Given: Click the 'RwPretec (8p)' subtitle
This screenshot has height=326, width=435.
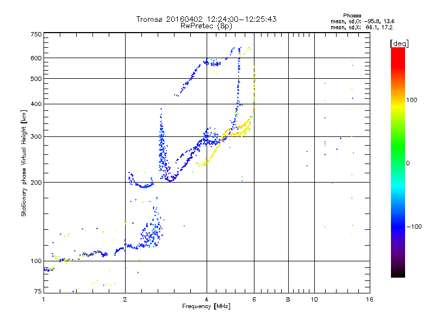Looking at the screenshot, I should [206, 26].
